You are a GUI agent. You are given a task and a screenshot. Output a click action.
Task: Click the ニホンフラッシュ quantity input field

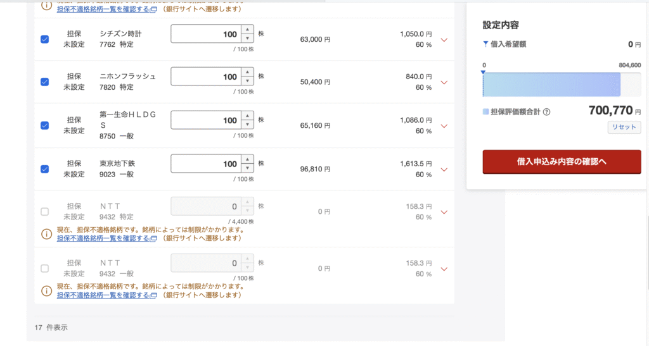point(205,77)
